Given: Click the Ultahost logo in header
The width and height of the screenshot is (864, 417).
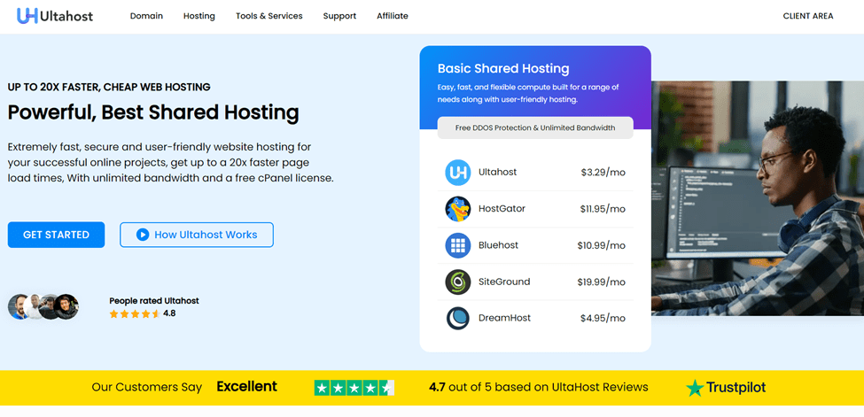Looking at the screenshot, I should point(55,16).
